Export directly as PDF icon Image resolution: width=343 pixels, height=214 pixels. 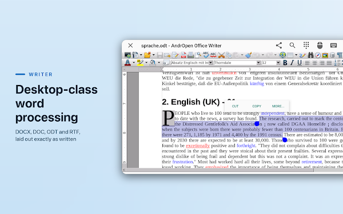184,55
